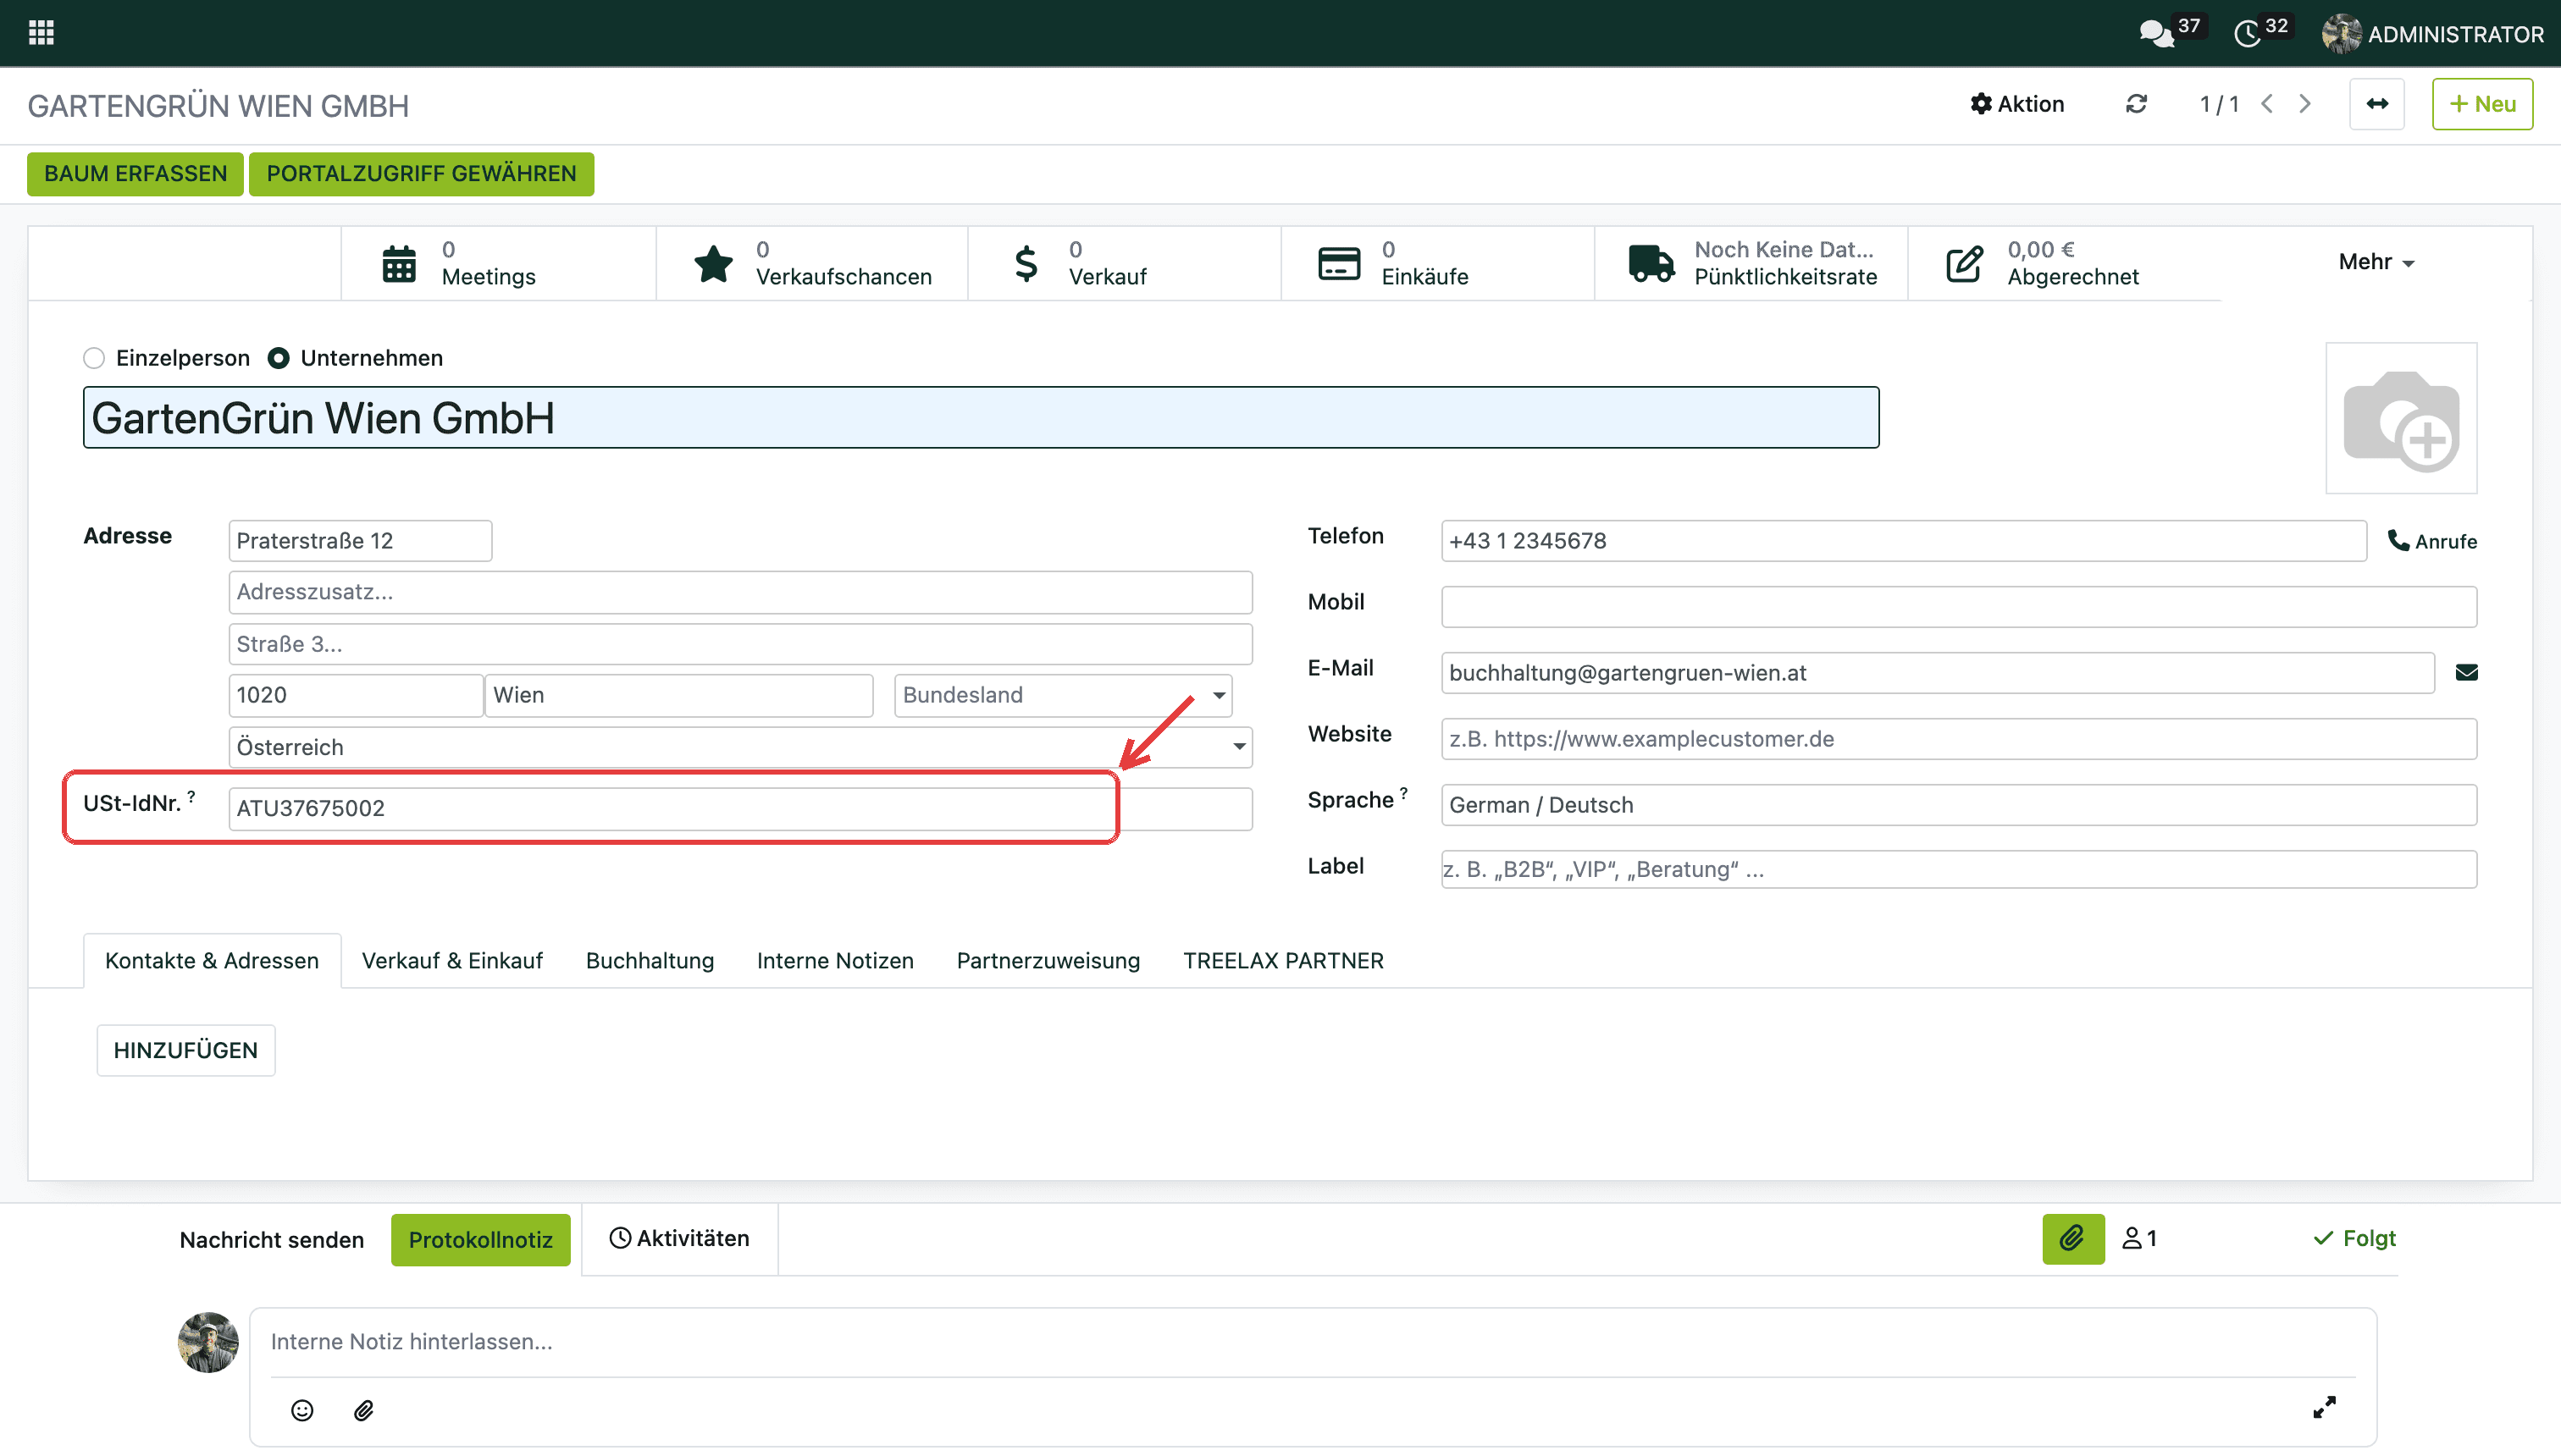Switch to Verkauf & Einkauf tab
2561x1456 pixels.
click(x=452, y=961)
